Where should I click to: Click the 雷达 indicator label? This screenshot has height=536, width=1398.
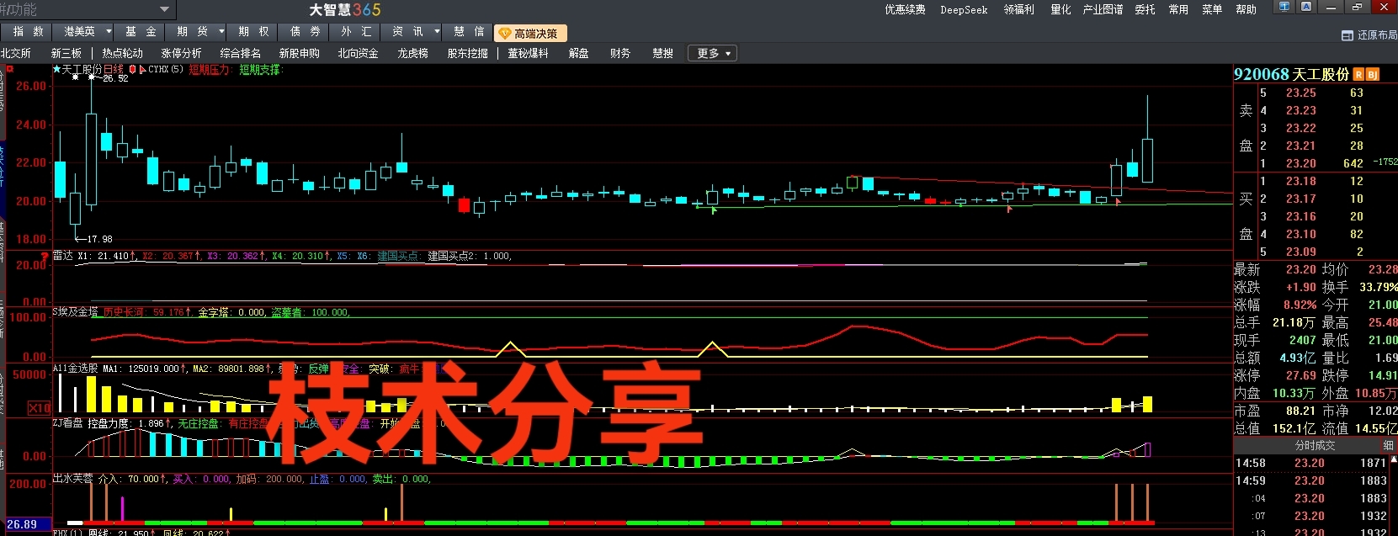(x=63, y=256)
